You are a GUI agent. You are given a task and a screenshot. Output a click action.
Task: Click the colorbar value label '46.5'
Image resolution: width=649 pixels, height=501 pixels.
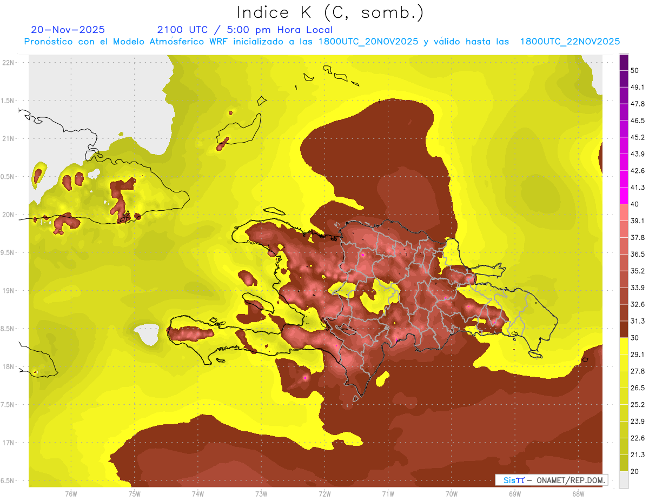click(638, 121)
